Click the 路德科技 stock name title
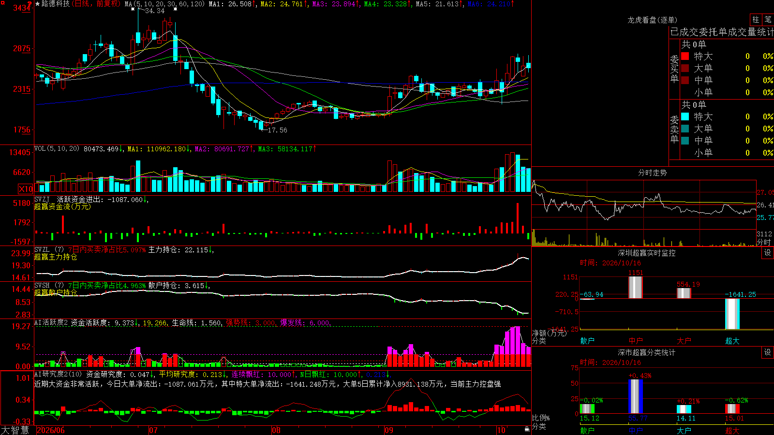 coord(56,4)
